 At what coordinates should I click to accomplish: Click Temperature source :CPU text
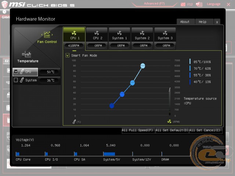[x=200, y=101]
